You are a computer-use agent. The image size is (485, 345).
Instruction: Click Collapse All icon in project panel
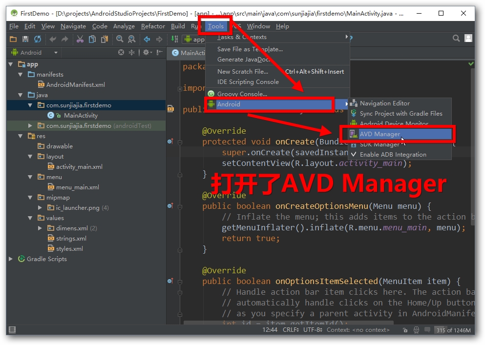coord(132,53)
